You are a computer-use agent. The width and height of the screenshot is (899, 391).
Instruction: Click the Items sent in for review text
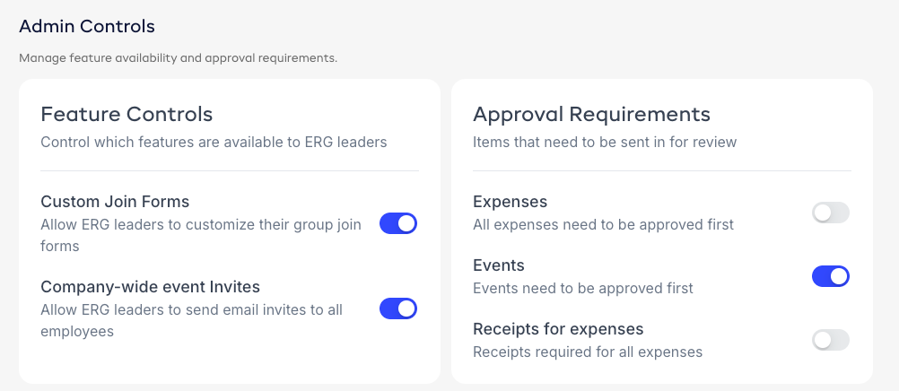coord(604,142)
